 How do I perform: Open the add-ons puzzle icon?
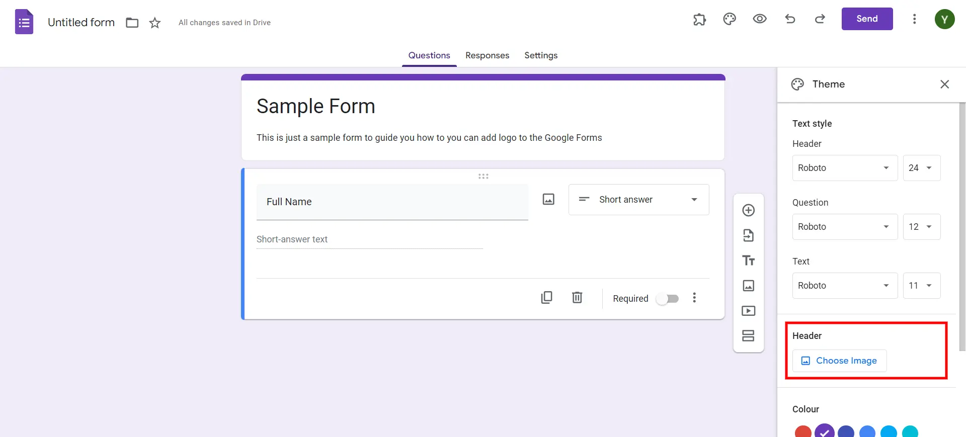[699, 19]
